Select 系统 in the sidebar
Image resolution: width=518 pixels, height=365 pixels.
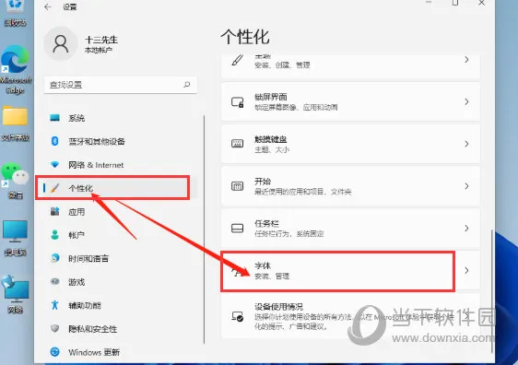[x=120, y=118]
